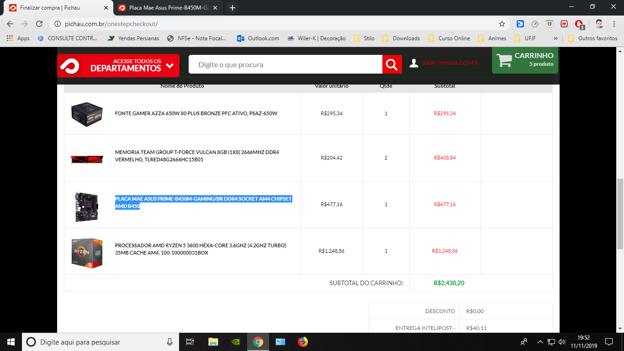
Task: Go back with the browser back arrow
Action: tap(10, 24)
